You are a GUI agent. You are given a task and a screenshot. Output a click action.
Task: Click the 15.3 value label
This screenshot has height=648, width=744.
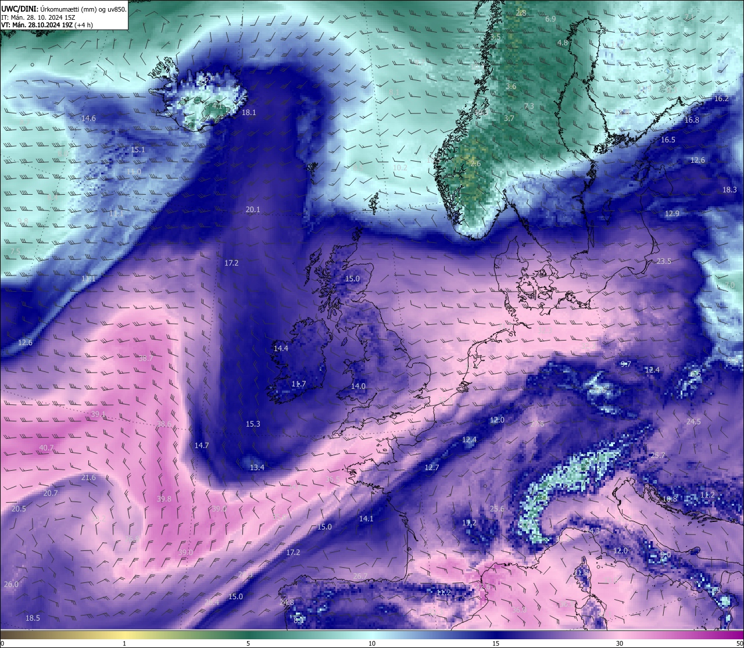(253, 424)
